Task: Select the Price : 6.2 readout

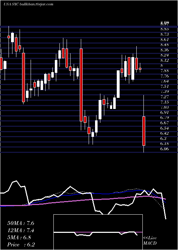Action: tap(21, 245)
